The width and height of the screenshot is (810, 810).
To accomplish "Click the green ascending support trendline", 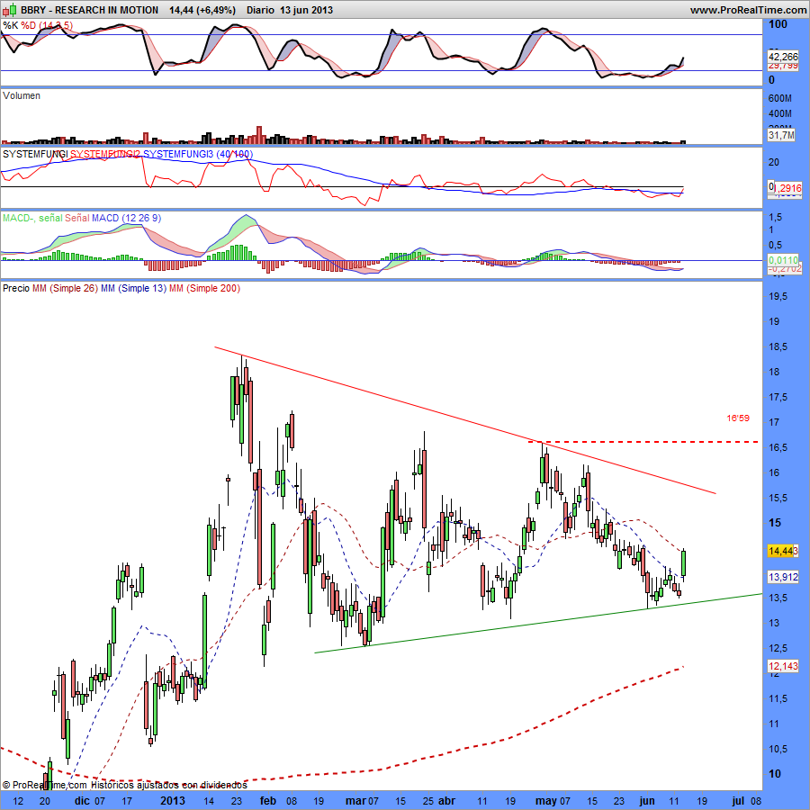I will coord(537,623).
